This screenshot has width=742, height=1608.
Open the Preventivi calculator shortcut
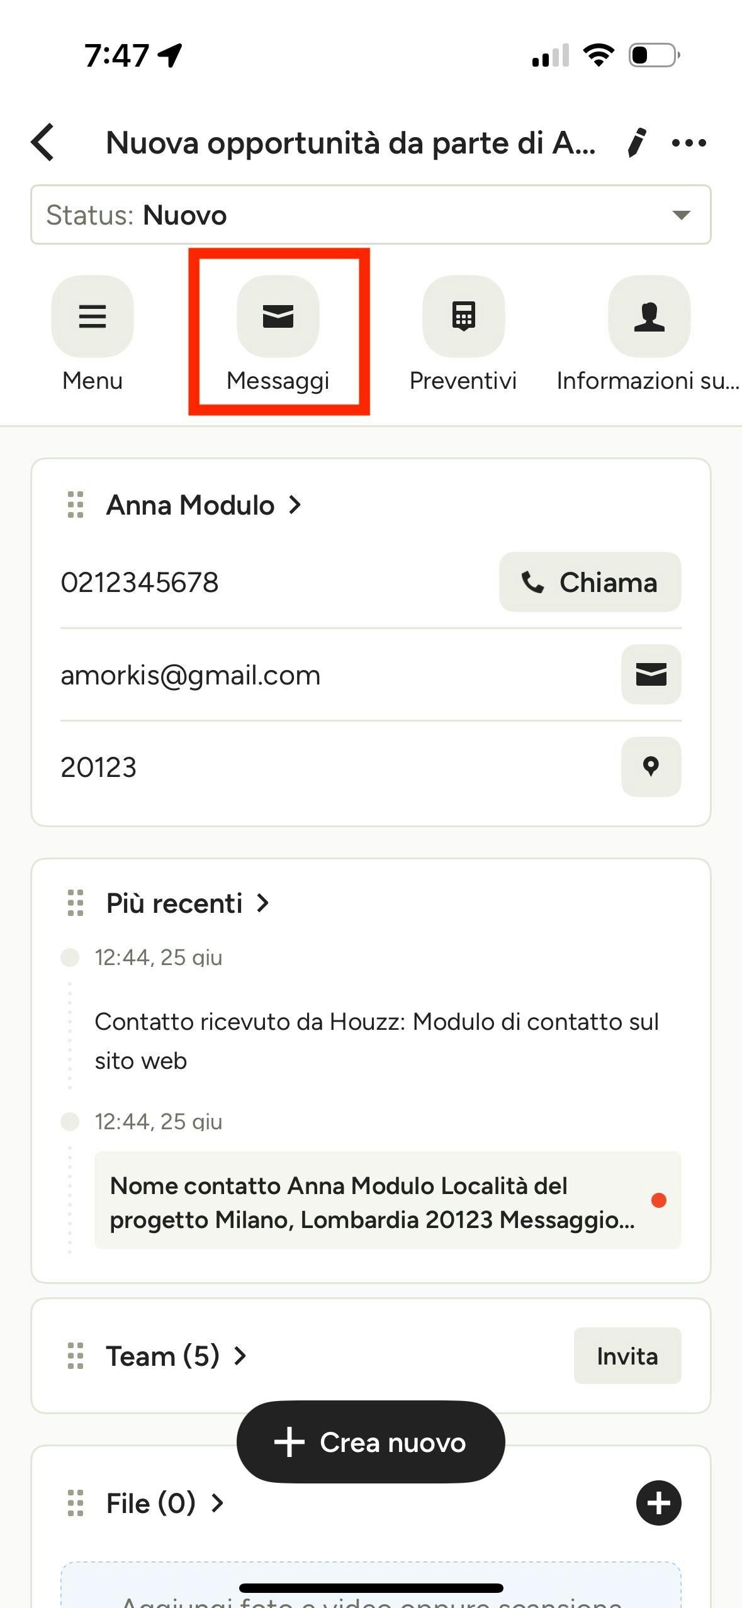(464, 316)
